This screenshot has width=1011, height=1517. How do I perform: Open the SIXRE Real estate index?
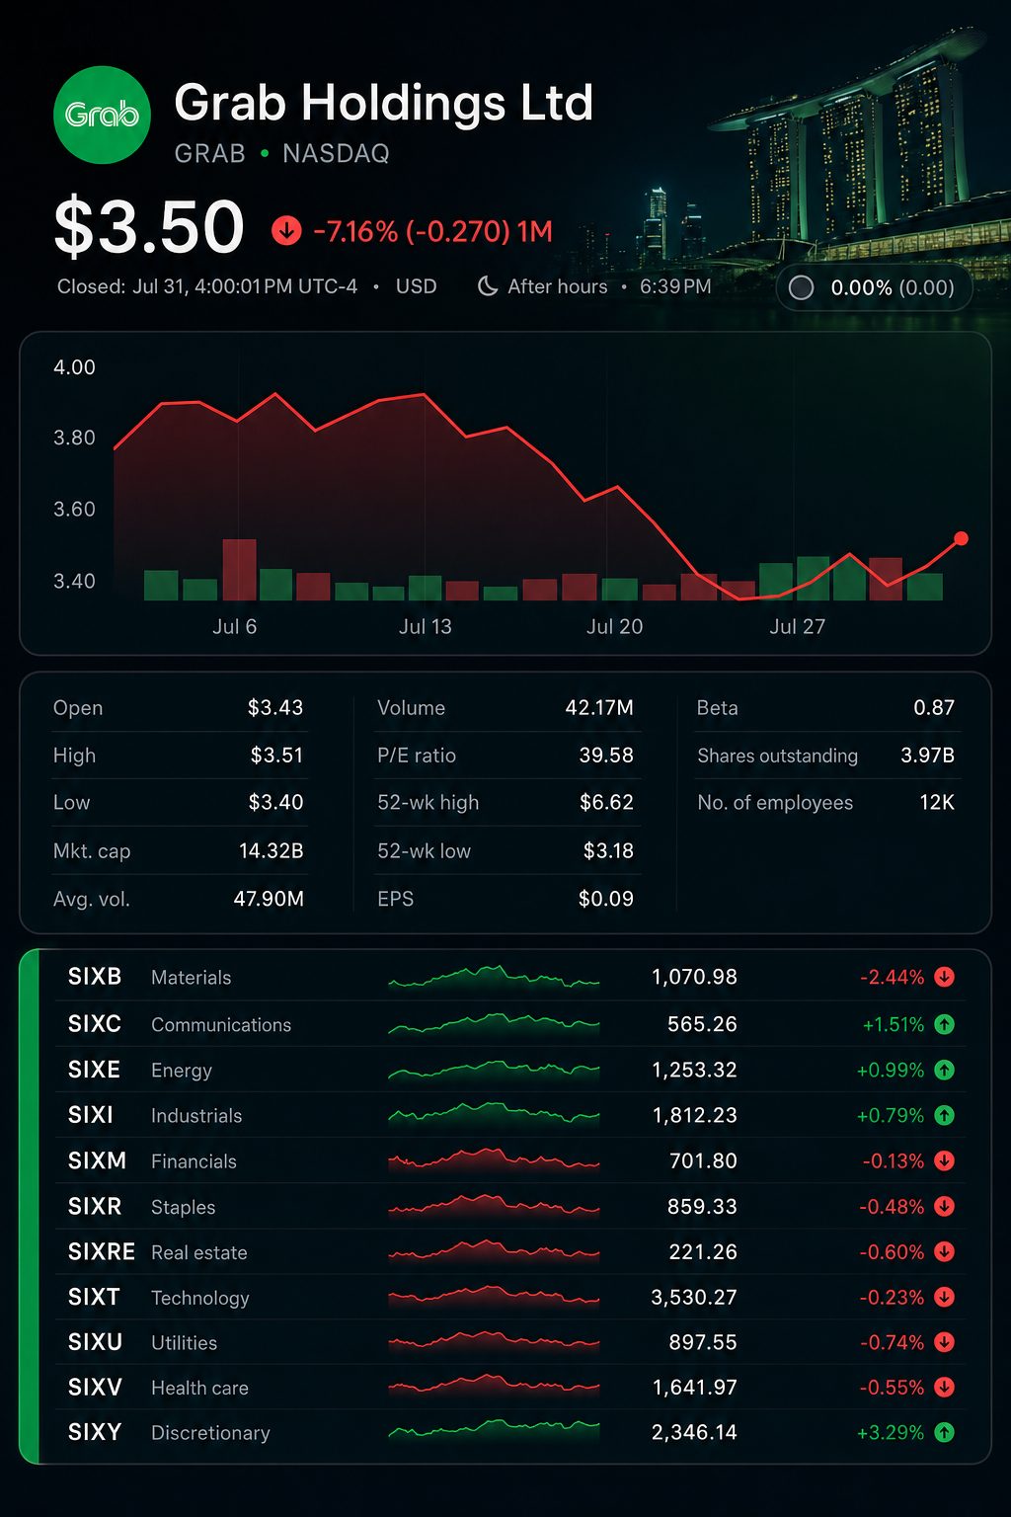(510, 1251)
